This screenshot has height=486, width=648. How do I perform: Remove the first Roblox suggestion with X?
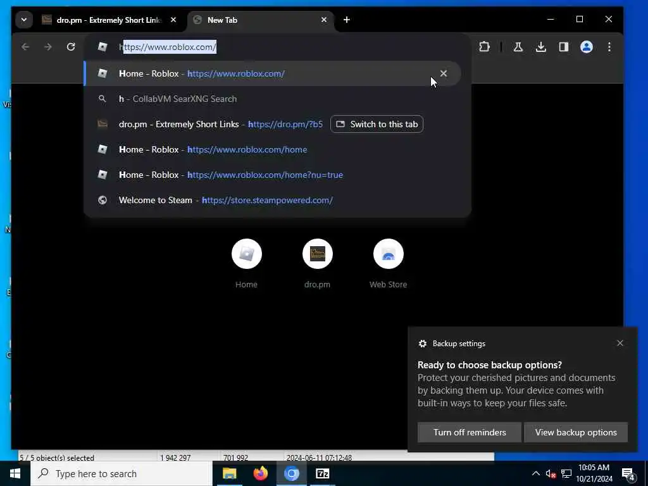(x=444, y=73)
